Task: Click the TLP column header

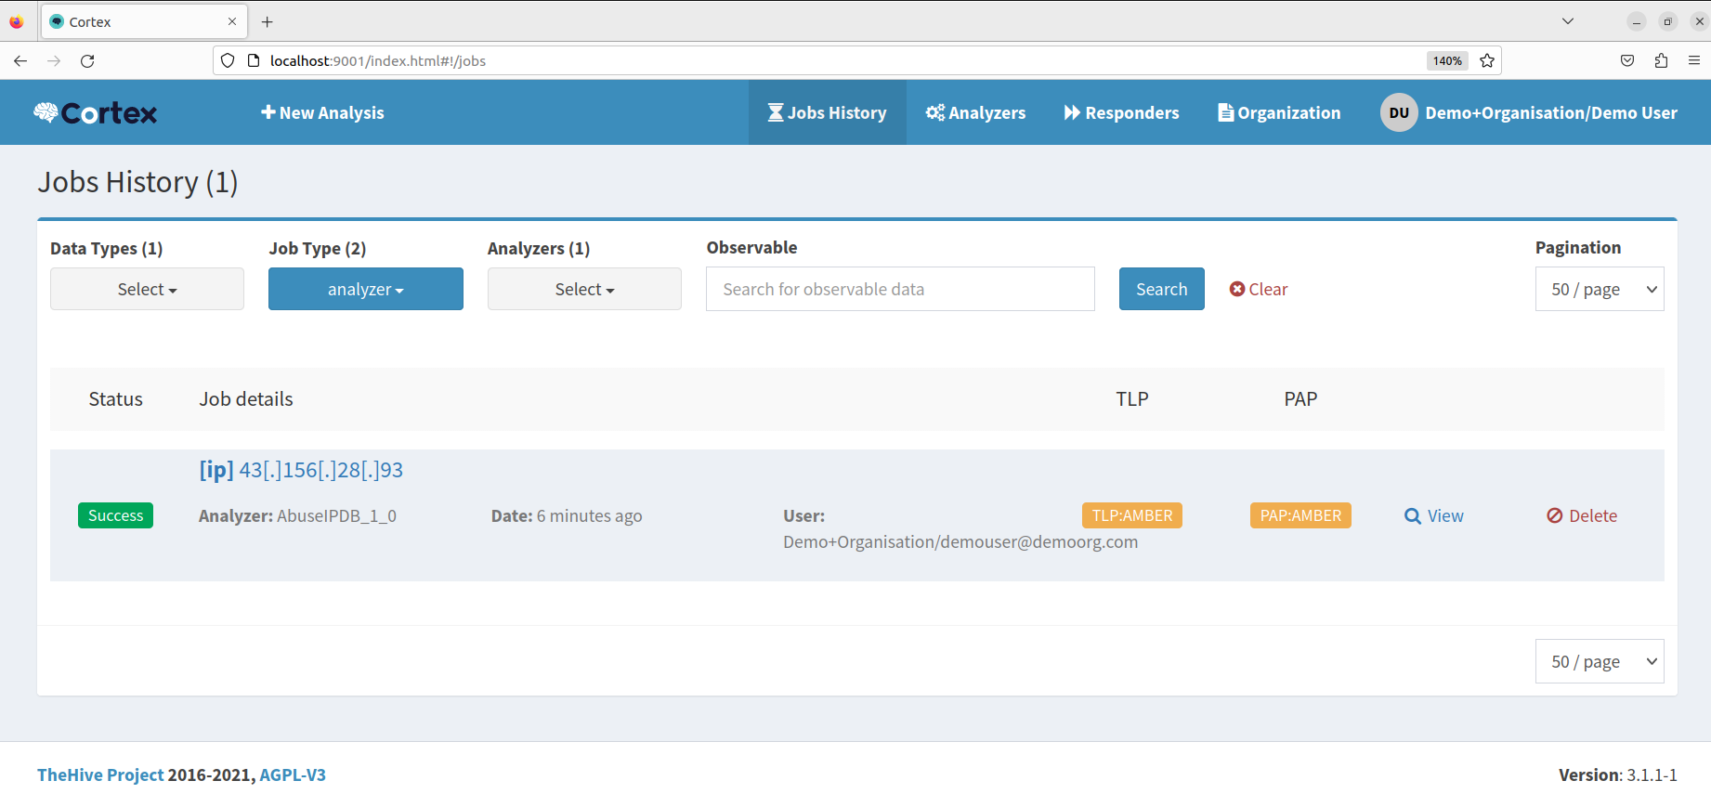Action: 1132,398
